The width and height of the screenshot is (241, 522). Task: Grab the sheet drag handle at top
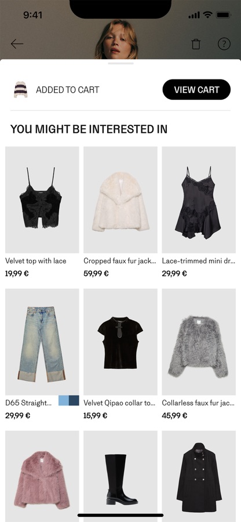[121, 63]
